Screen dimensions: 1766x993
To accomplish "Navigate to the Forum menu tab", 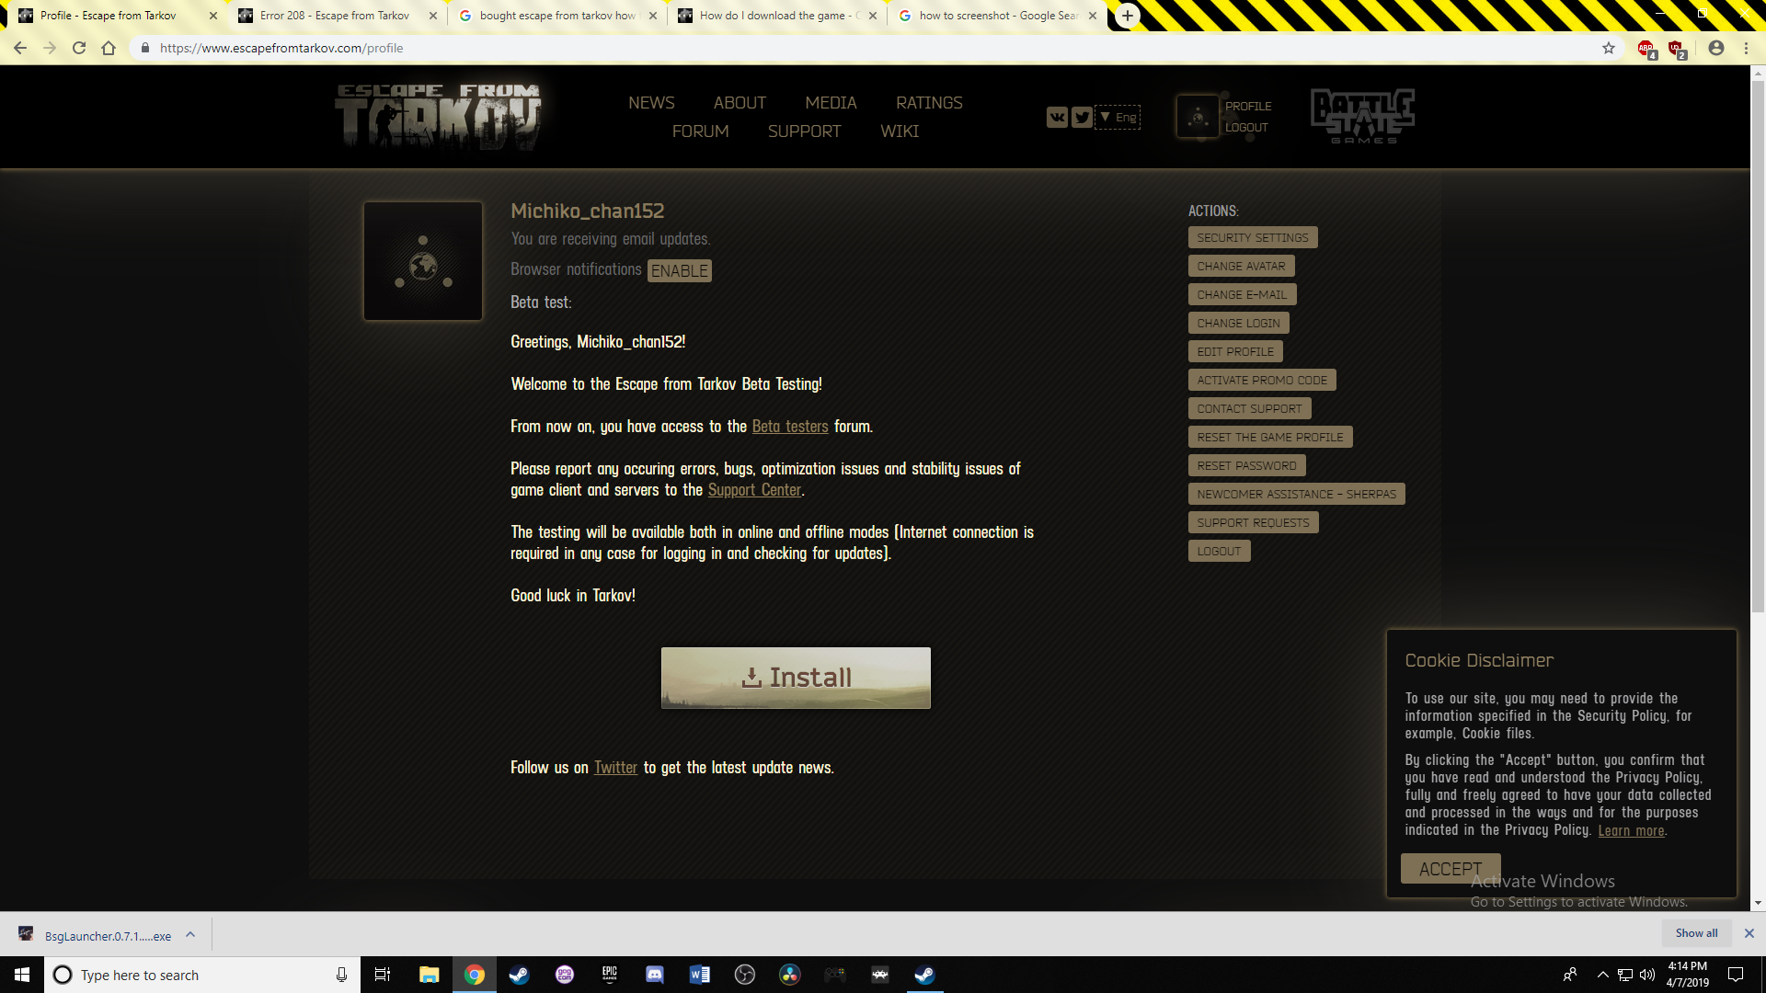I will point(700,130).
